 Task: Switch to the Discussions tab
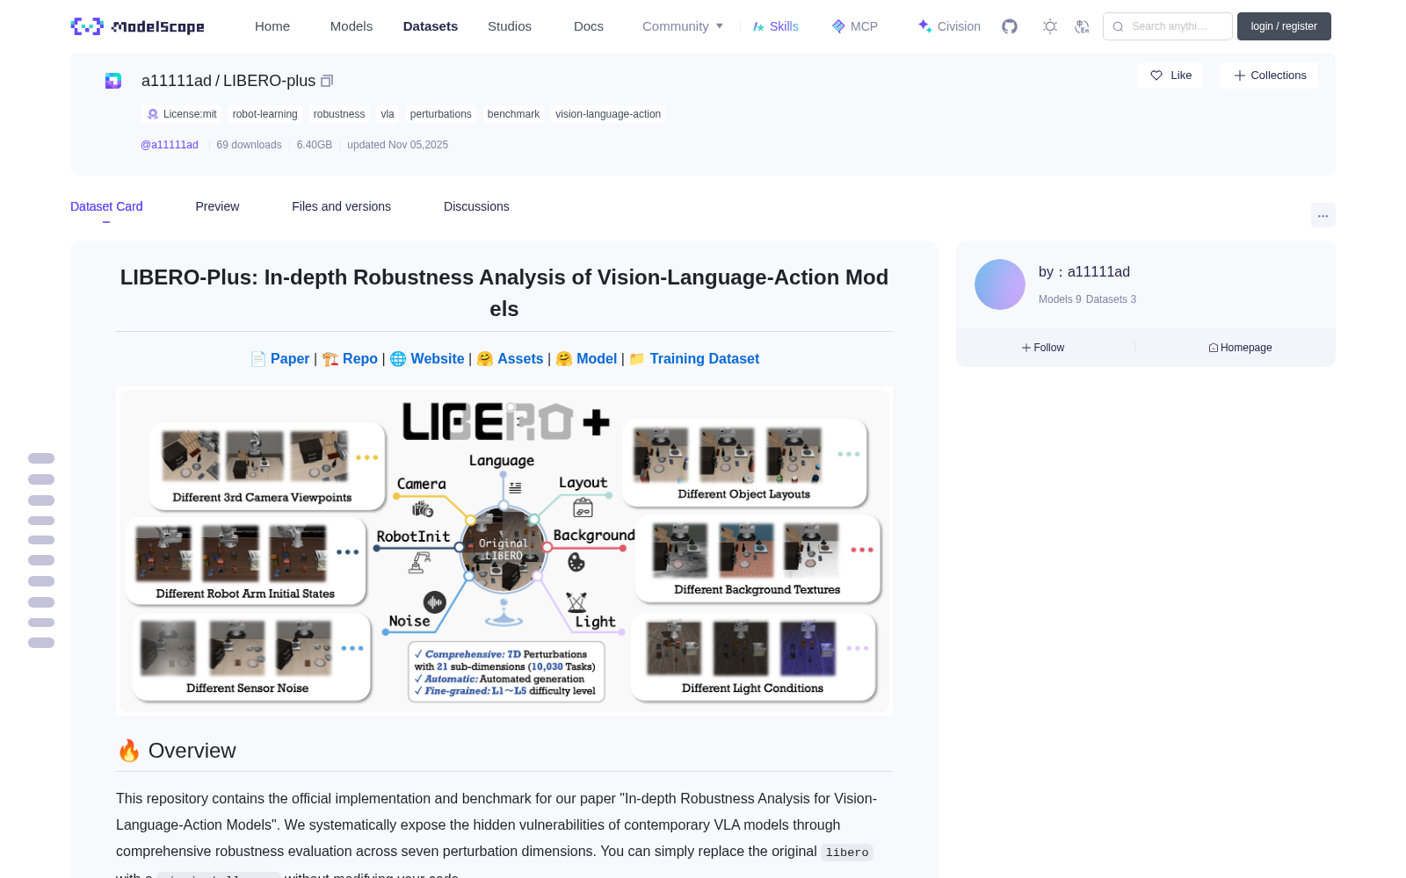tap(476, 206)
